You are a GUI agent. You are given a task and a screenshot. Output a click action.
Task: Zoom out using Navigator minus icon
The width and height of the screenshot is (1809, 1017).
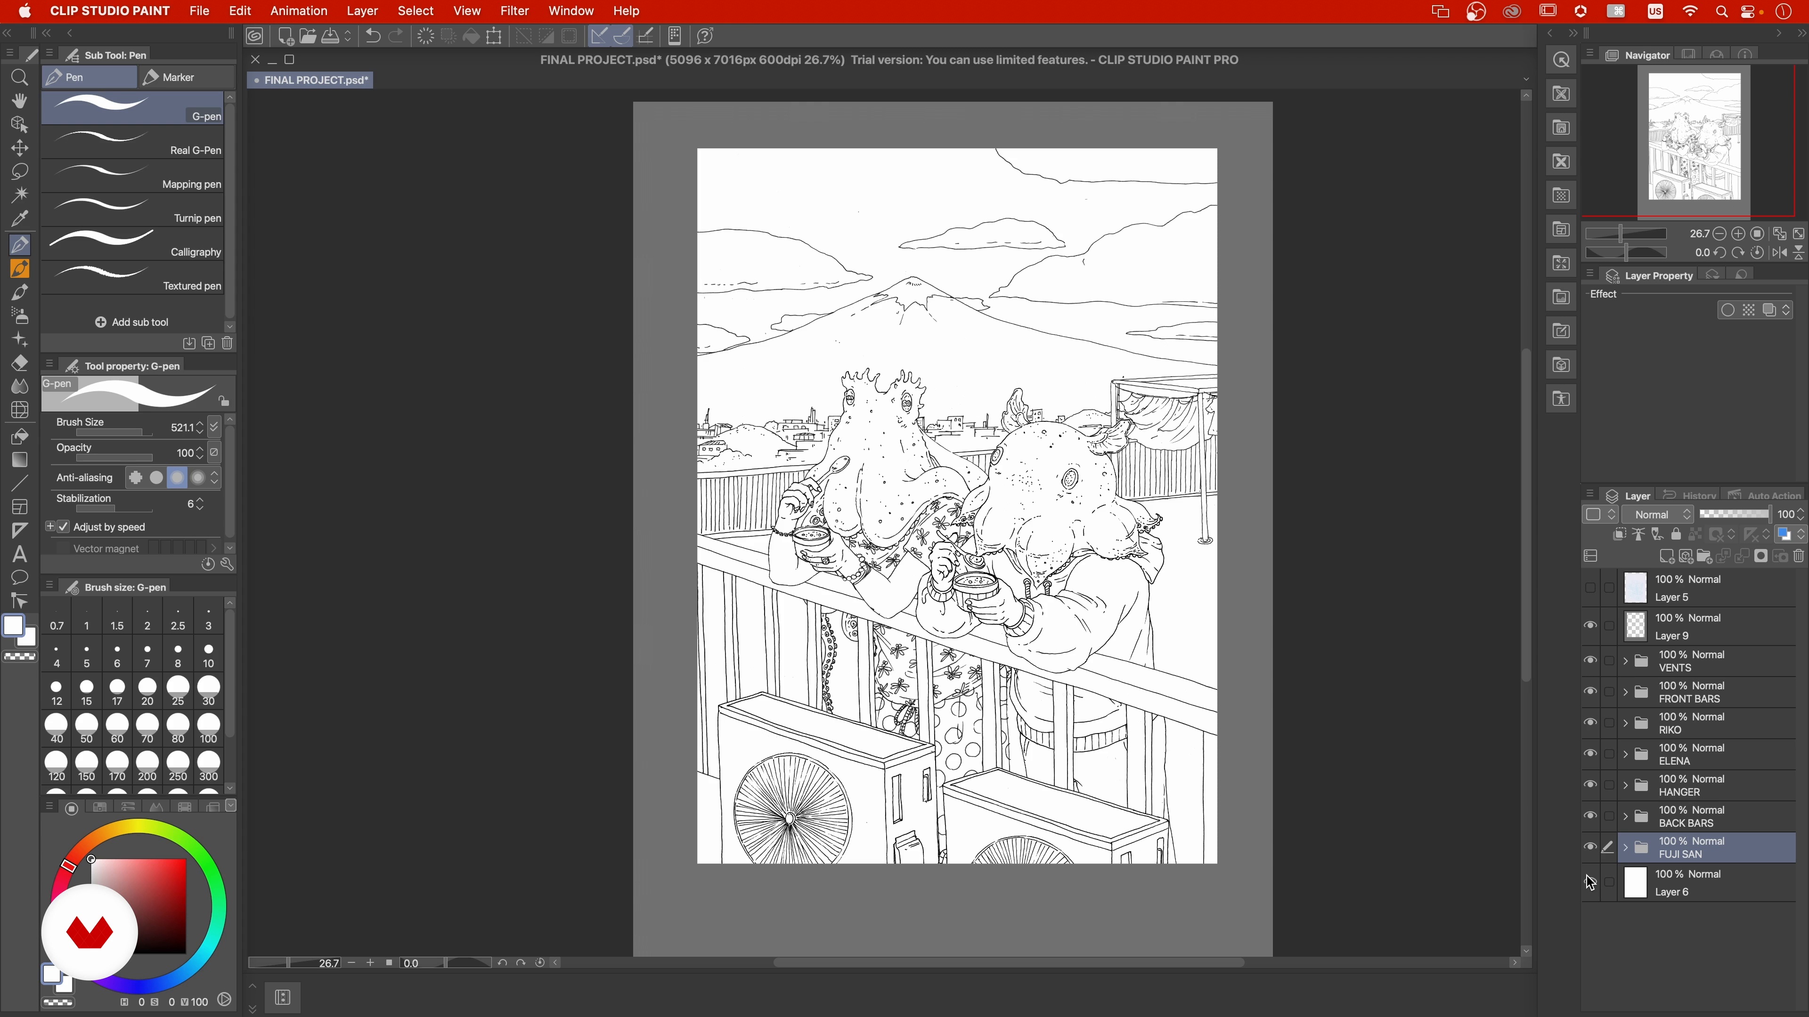(x=1720, y=234)
